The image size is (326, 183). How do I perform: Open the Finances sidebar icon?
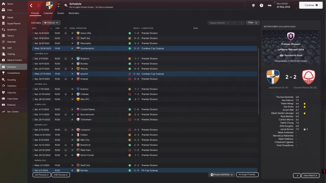pyautogui.click(x=3, y=105)
